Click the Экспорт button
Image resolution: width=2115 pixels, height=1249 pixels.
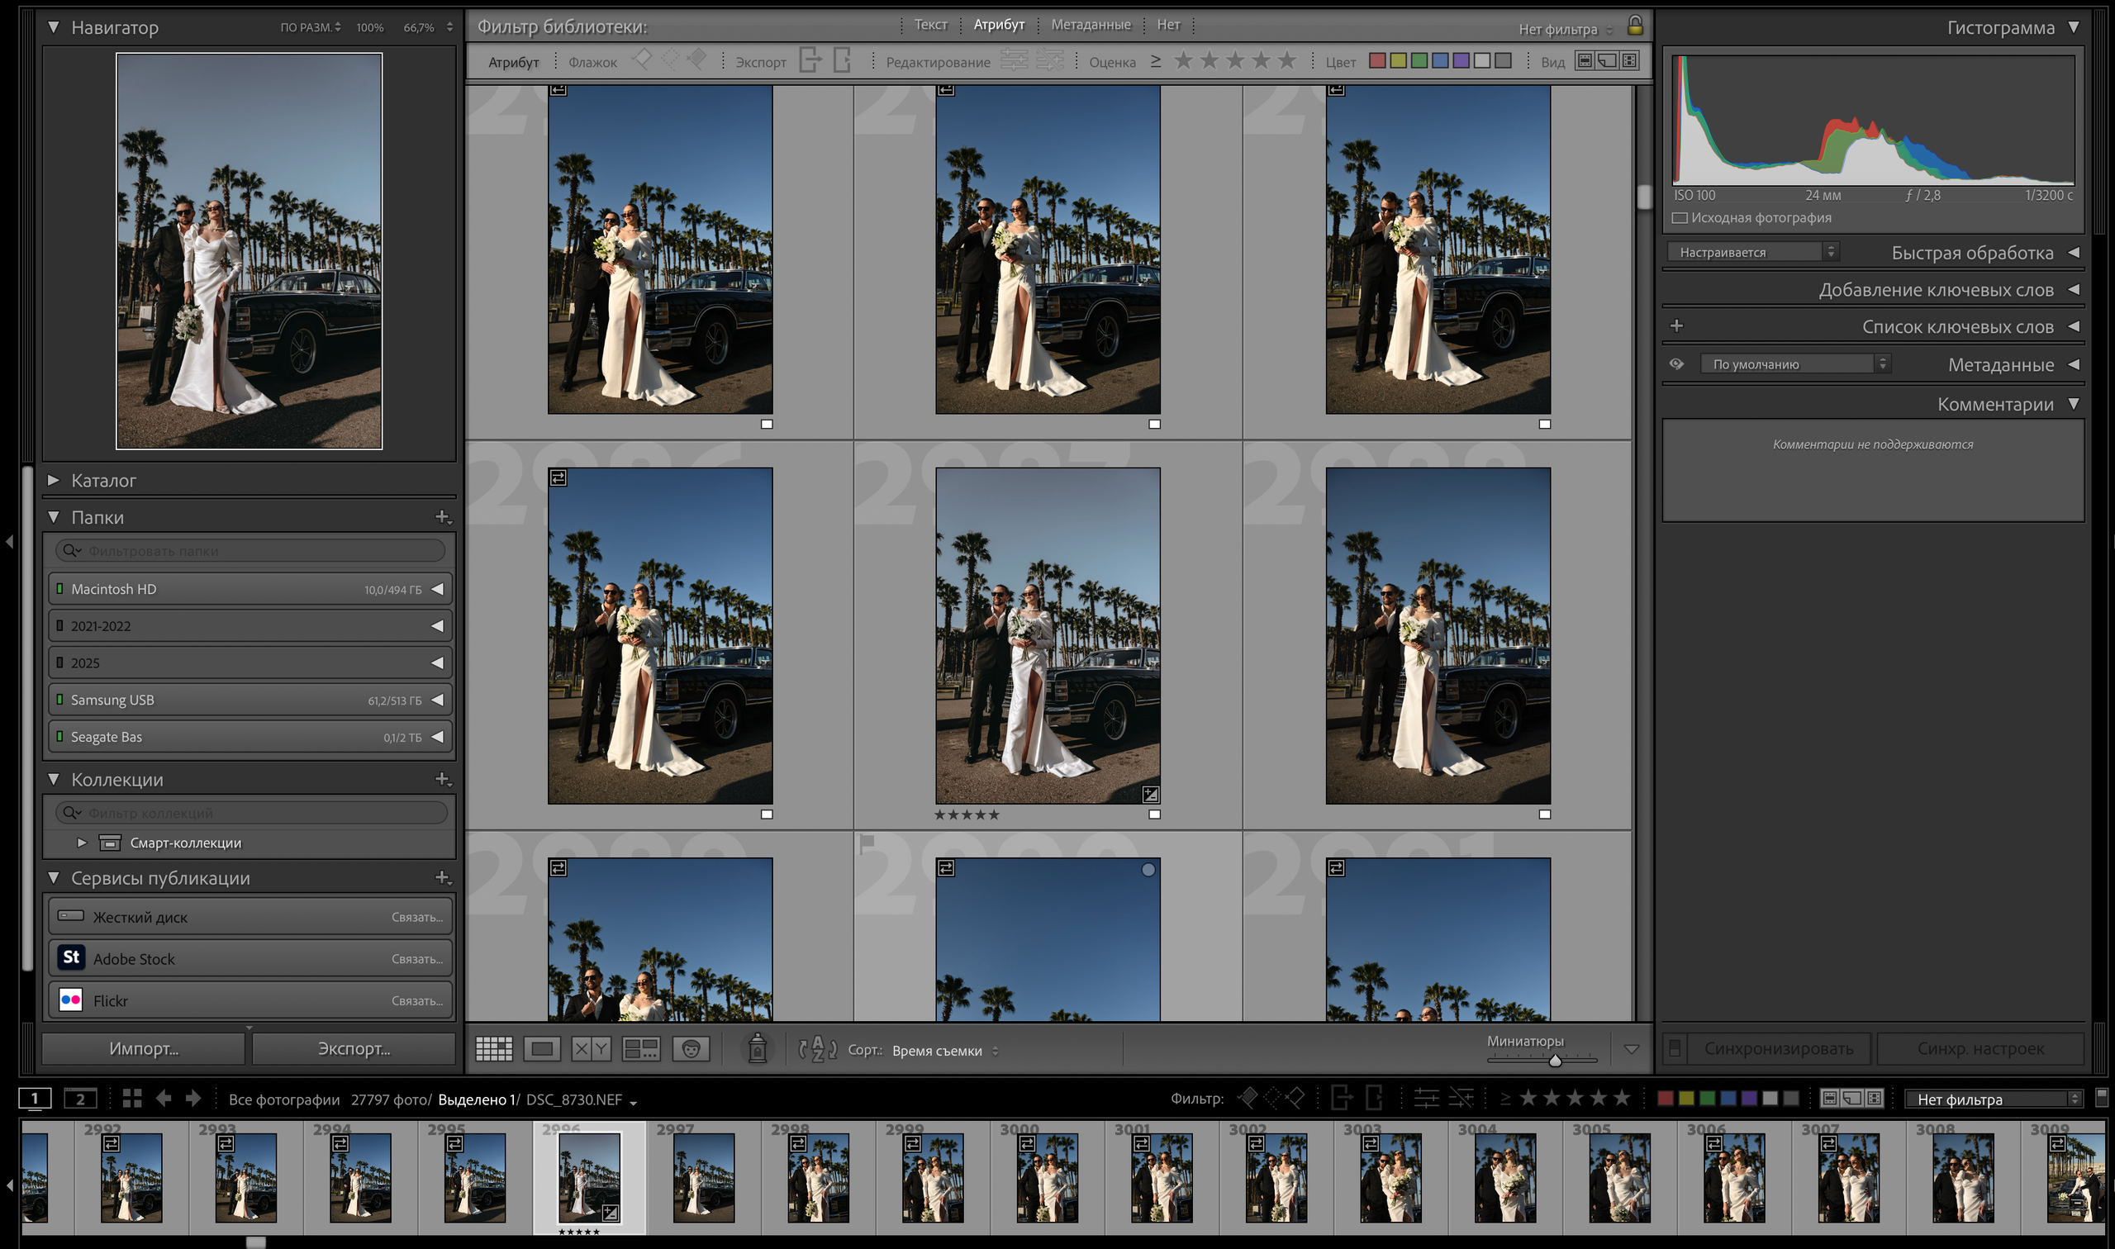pos(354,1049)
